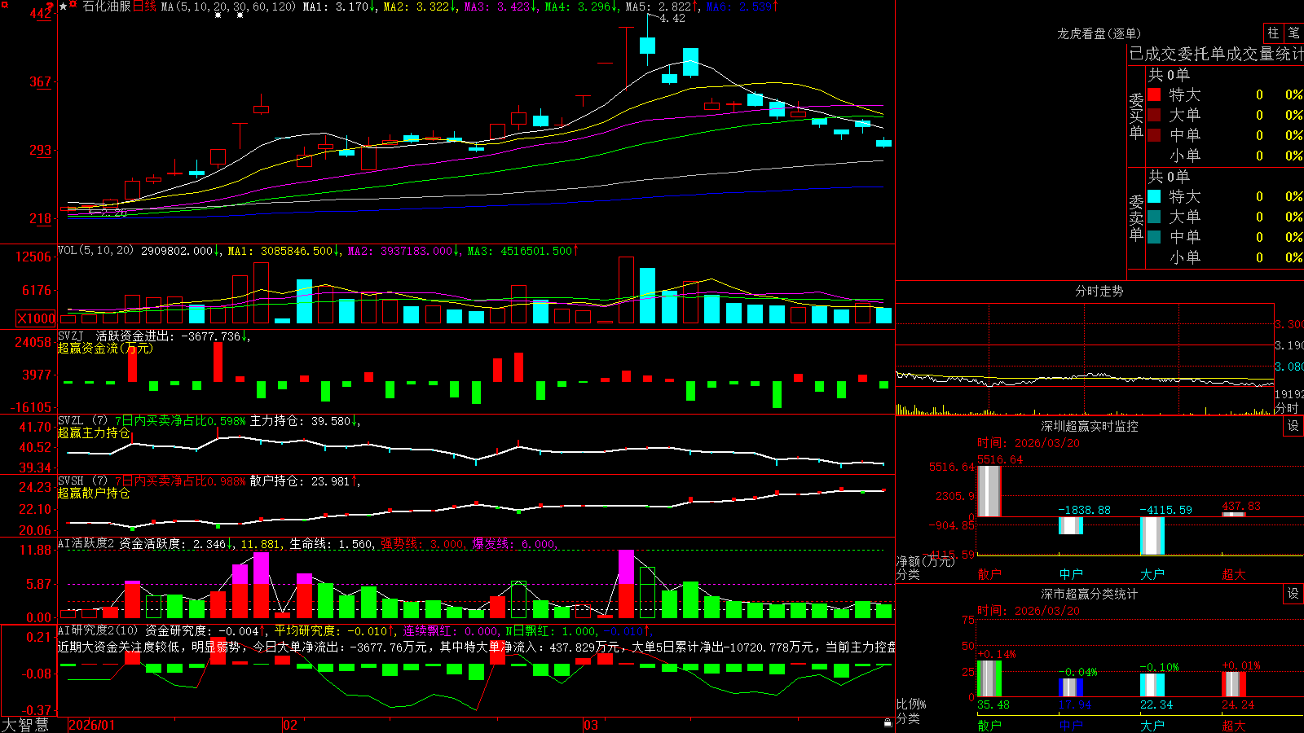Click the dark red 大单 buy swatch
1304x733 pixels.
click(1154, 115)
